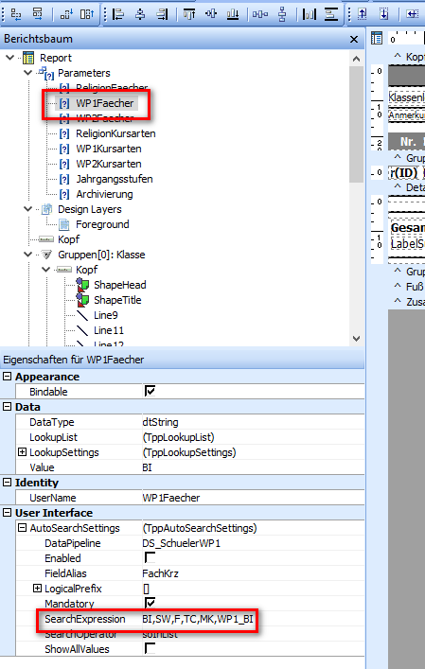Align selected objects to top edges

189,14
